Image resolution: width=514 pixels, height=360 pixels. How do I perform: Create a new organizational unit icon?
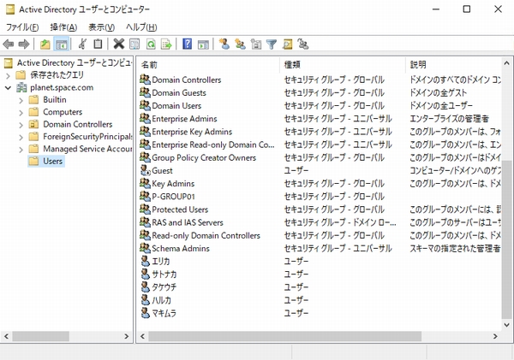tap(256, 44)
